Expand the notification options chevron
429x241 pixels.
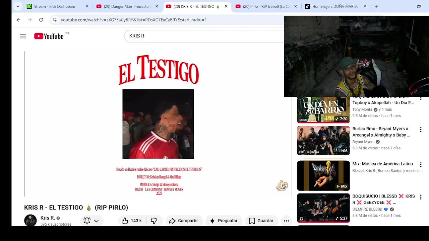click(97, 221)
